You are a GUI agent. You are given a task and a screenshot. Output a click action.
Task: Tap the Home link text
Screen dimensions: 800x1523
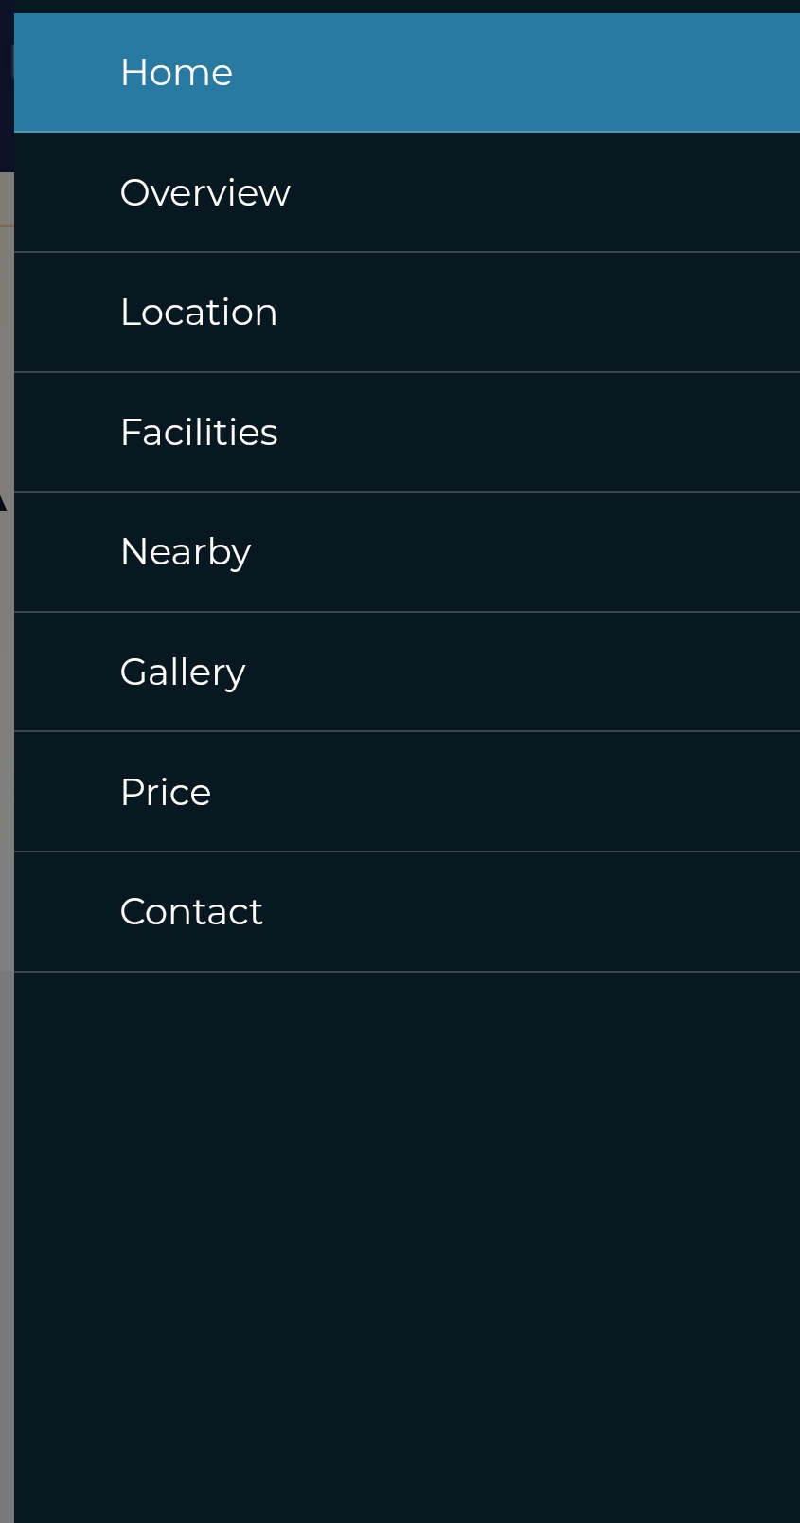[176, 73]
